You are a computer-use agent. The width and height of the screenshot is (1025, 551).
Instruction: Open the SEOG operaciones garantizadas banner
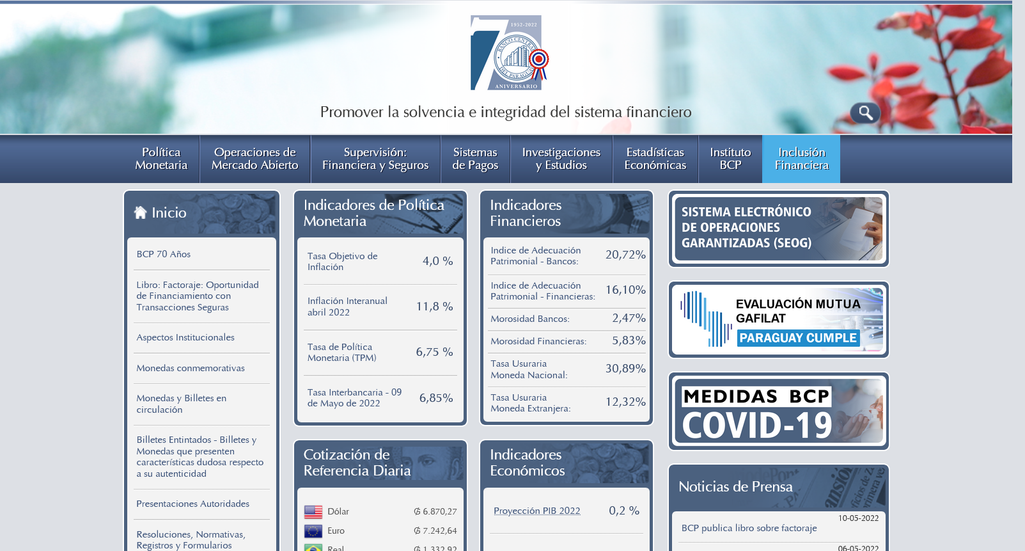pos(778,228)
